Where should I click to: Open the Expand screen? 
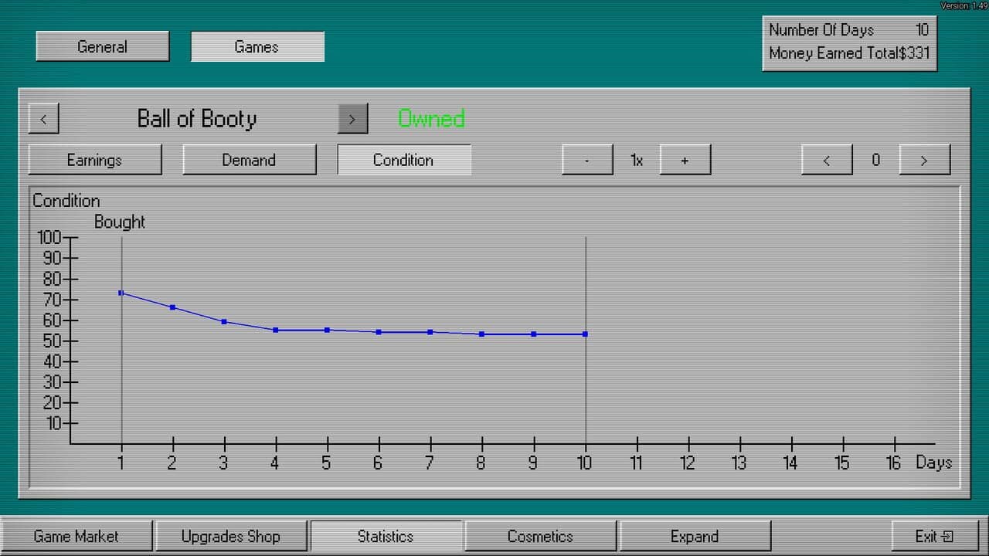pos(695,536)
